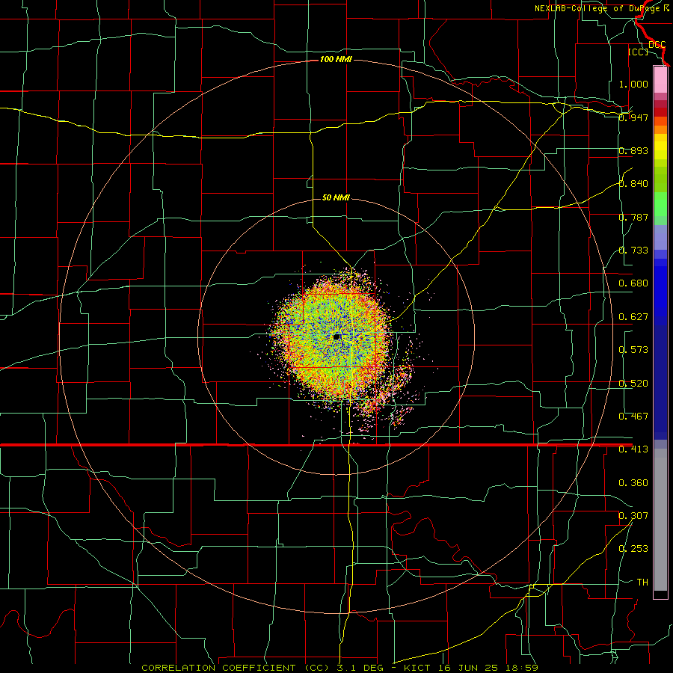Click the 0.840 scale value
Image resolution: width=673 pixels, height=673 pixels.
point(633,184)
